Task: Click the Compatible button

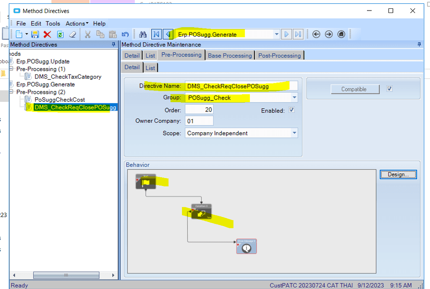Action: tap(355, 89)
